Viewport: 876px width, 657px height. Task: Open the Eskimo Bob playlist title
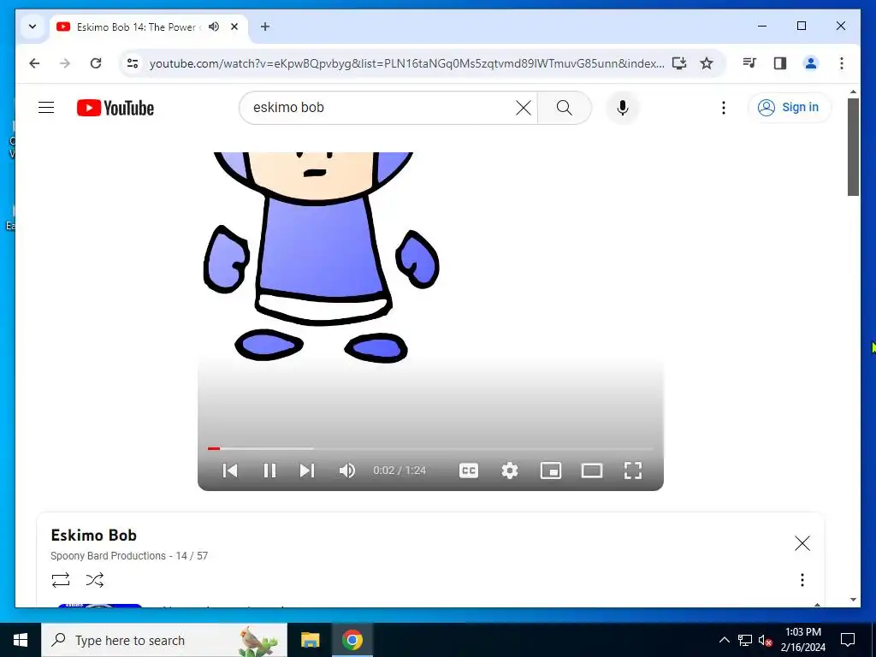point(94,536)
